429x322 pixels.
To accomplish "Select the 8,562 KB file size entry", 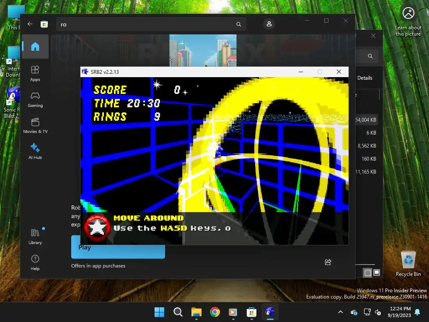I will pos(367,145).
